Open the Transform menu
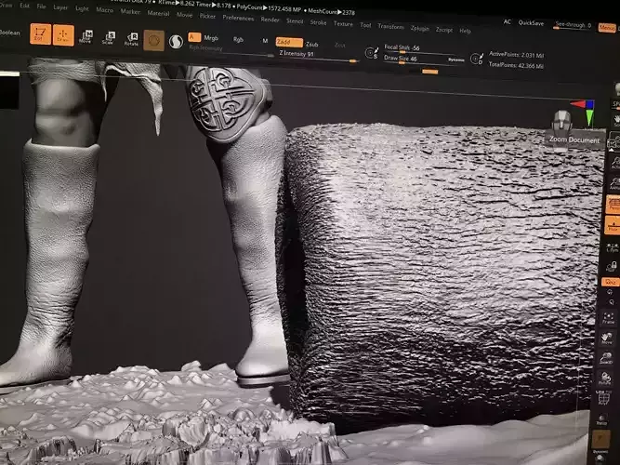This screenshot has height=465, width=620. point(390,27)
